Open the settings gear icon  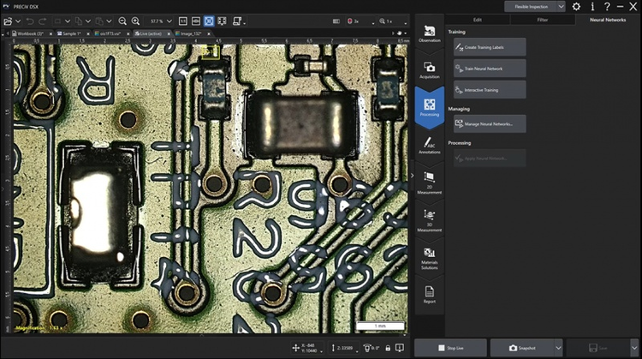(576, 6)
